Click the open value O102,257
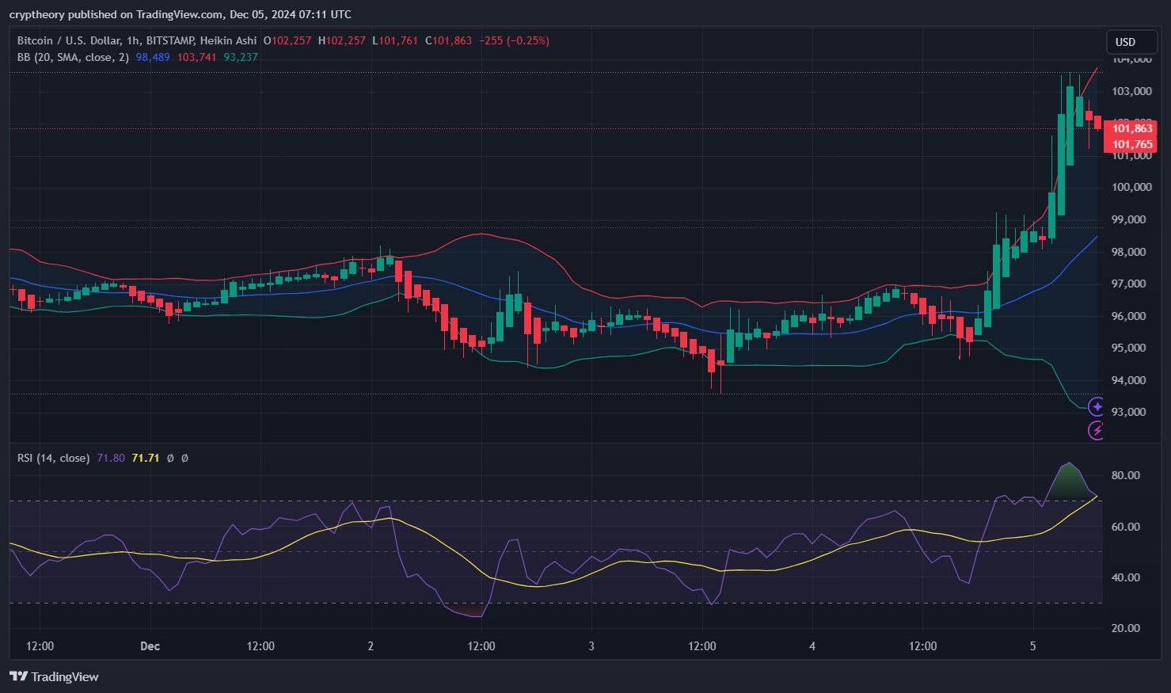 [287, 40]
